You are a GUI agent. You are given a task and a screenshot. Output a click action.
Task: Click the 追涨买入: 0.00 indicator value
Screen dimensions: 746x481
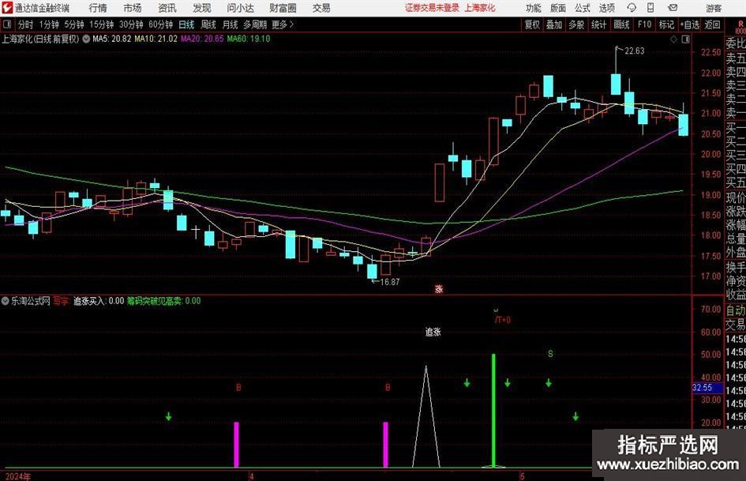99,301
